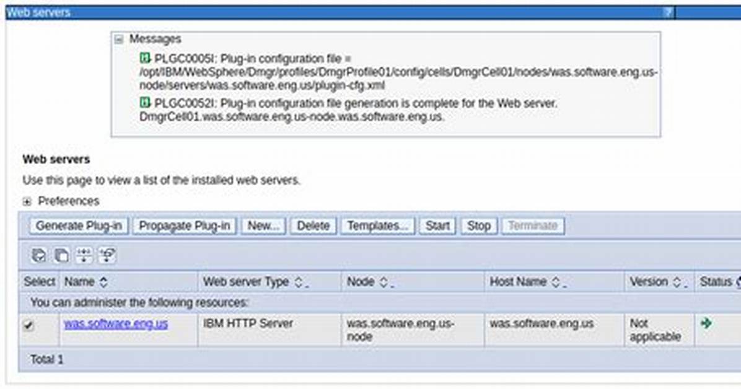This screenshot has height=389, width=741.
Task: Click the New... button
Action: 264,226
